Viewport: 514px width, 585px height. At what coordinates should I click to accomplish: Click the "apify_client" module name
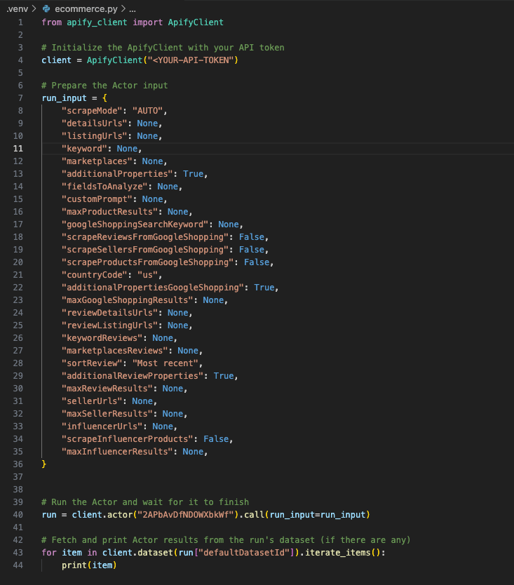[97, 22]
